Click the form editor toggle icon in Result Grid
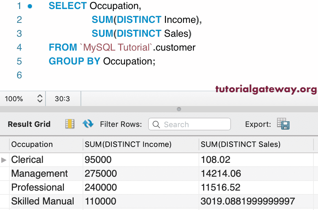 (x=70, y=124)
